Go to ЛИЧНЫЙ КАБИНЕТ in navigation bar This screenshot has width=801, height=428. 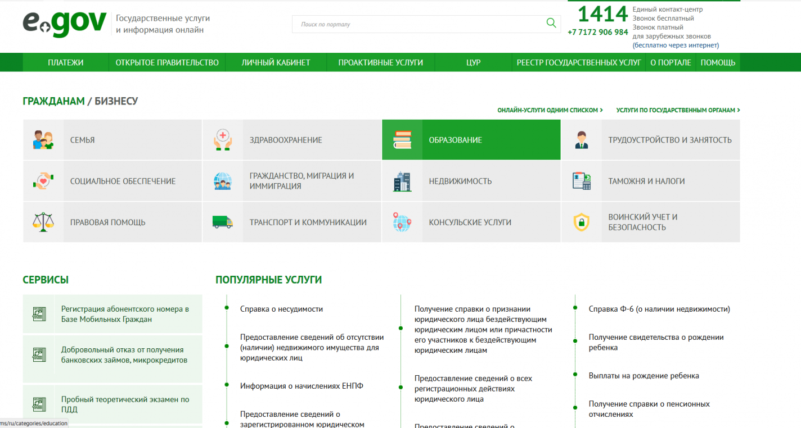point(276,62)
